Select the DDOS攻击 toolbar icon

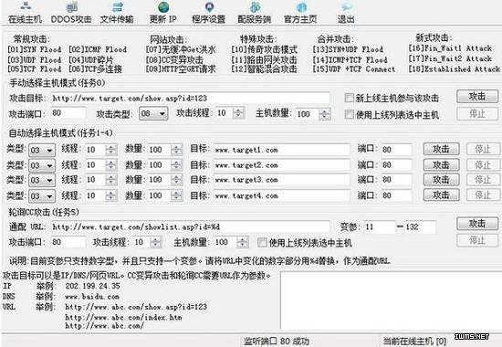71,13
